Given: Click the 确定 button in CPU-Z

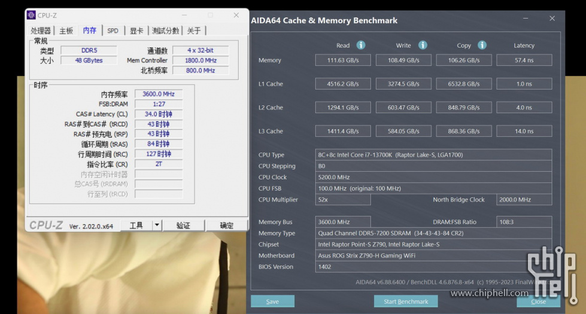Looking at the screenshot, I should tap(226, 225).
